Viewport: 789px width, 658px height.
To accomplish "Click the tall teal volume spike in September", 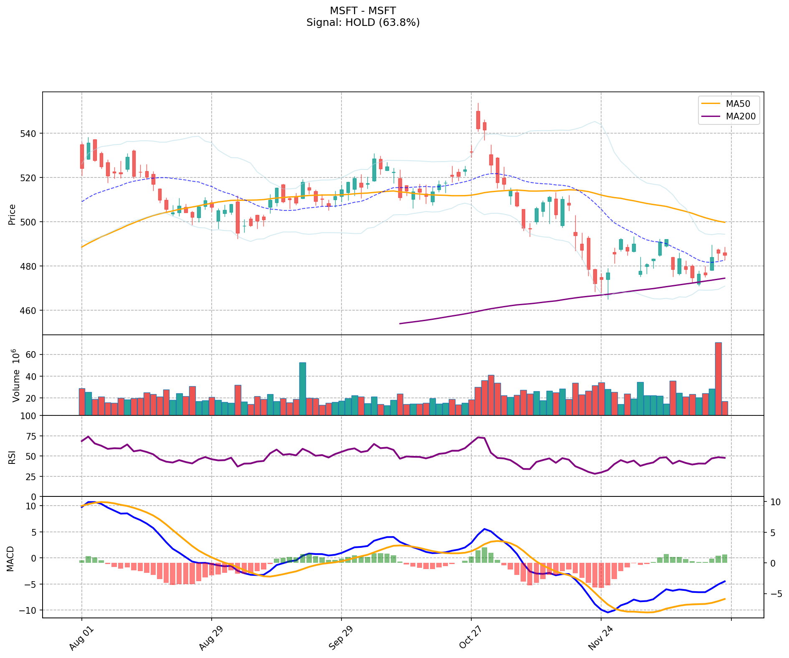I will point(302,388).
